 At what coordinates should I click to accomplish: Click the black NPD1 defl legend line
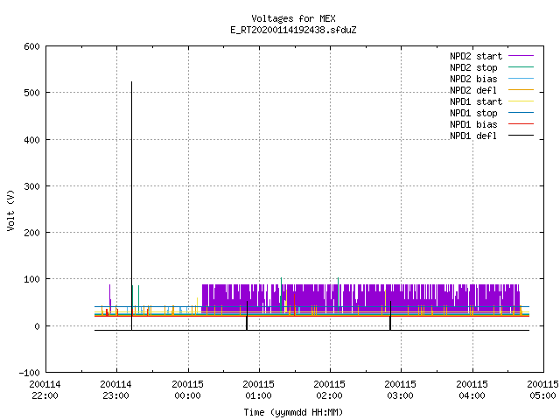pyautogui.click(x=521, y=136)
